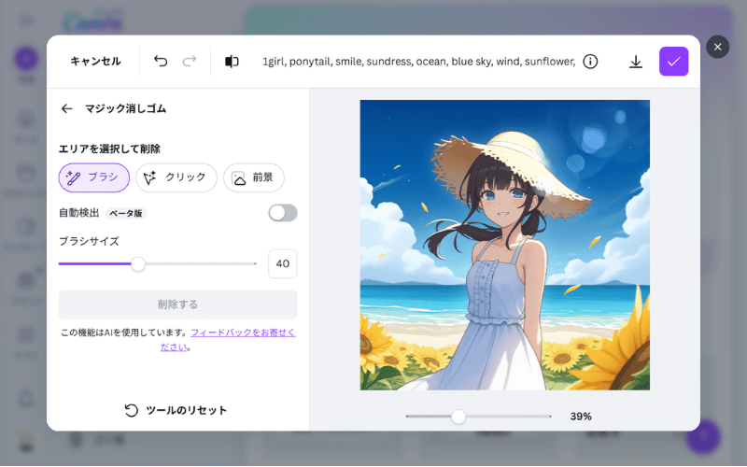Close the editor dialog with X
Screen dimensions: 747x467
717,47
